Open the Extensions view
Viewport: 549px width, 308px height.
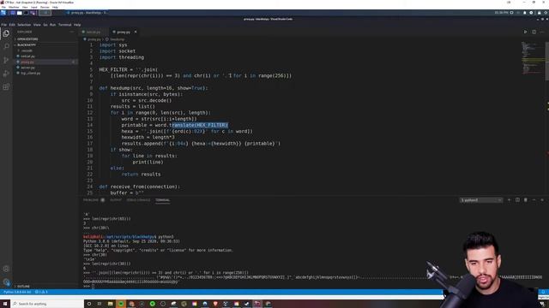click(6, 87)
